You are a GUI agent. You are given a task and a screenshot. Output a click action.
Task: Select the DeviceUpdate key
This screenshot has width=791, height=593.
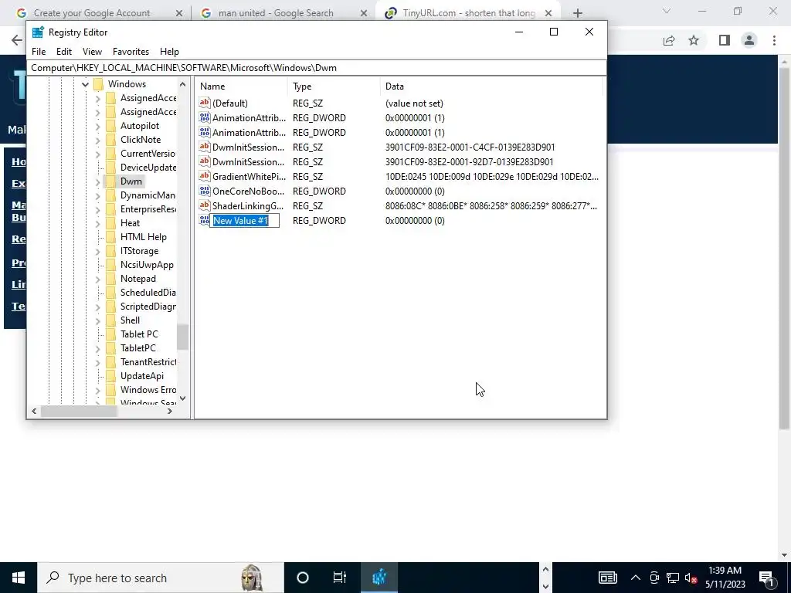tap(148, 168)
